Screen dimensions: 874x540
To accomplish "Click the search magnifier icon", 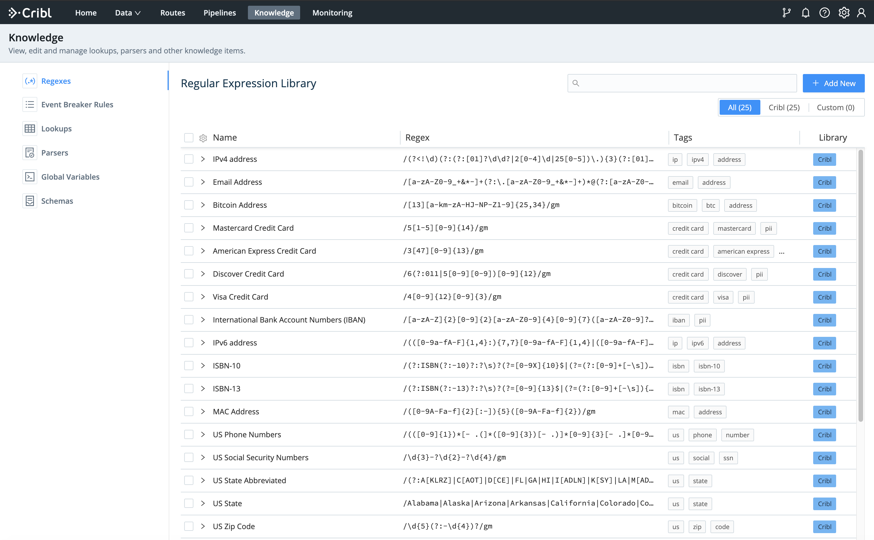I will click(576, 83).
